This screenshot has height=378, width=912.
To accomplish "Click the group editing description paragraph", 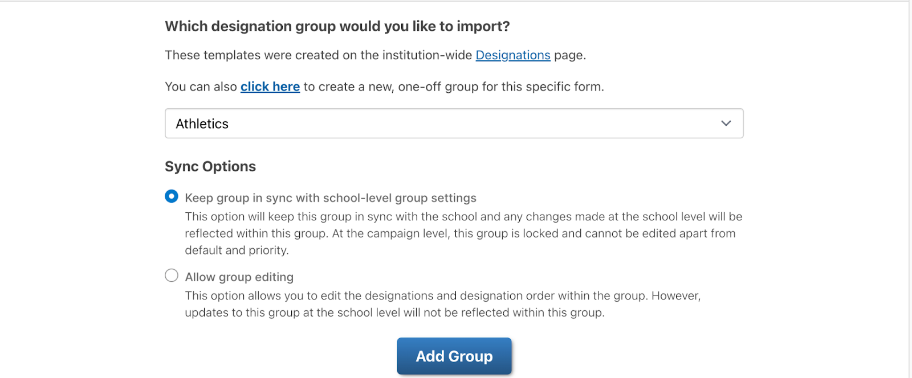I will click(x=443, y=304).
